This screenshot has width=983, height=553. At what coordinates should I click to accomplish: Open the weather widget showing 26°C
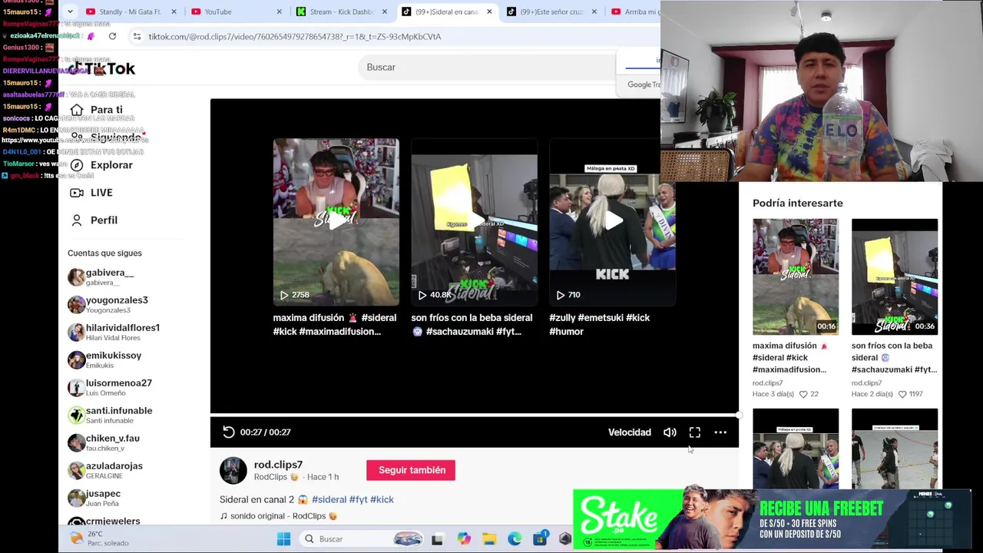(98, 538)
